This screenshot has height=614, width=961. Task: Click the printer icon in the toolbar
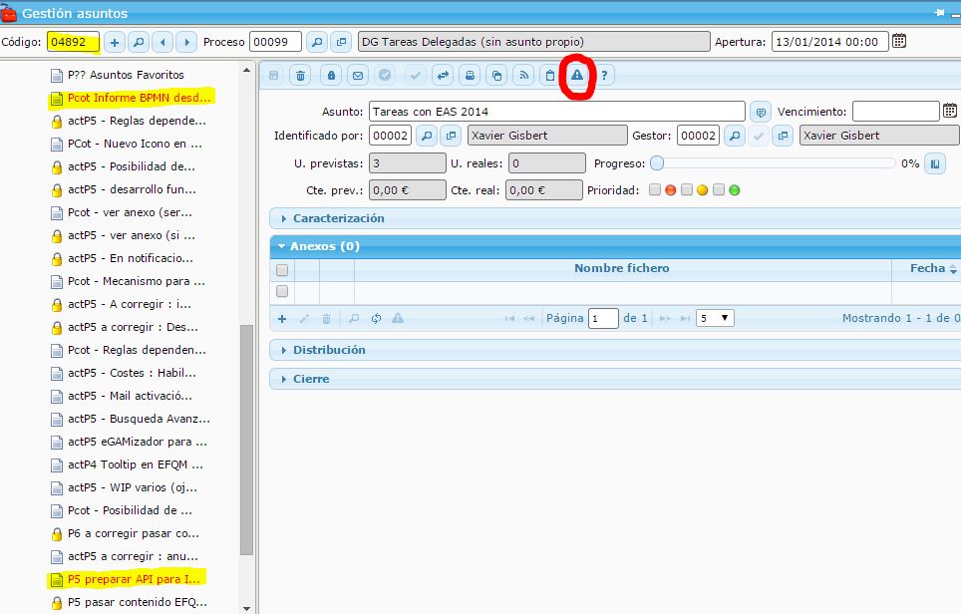click(471, 75)
